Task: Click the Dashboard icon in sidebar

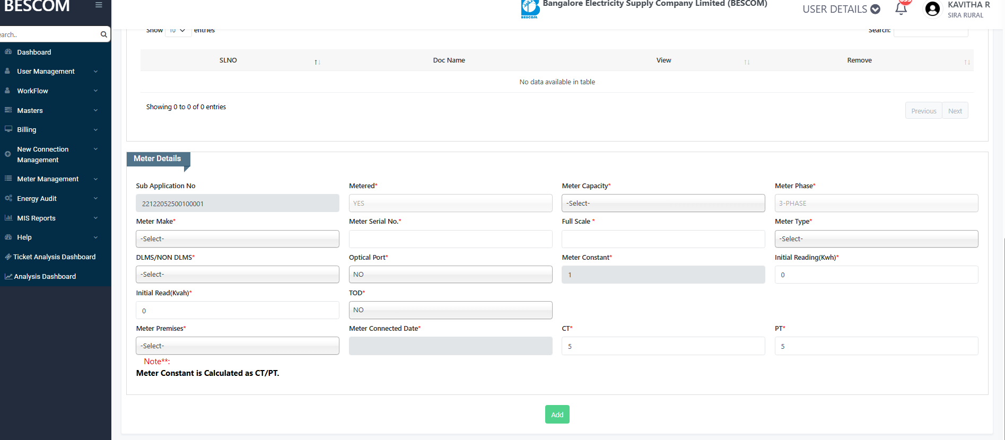Action: (8, 52)
